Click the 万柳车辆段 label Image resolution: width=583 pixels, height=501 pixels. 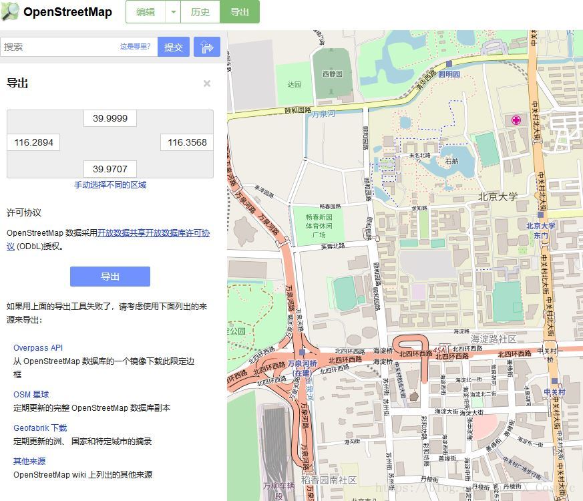[278, 491]
